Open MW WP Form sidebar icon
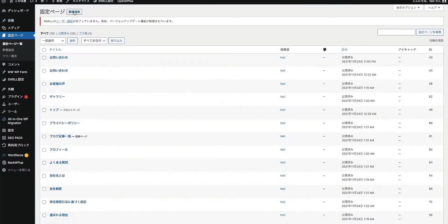Image resolution: width=448 pixels, height=224 pixels. (x=4, y=72)
